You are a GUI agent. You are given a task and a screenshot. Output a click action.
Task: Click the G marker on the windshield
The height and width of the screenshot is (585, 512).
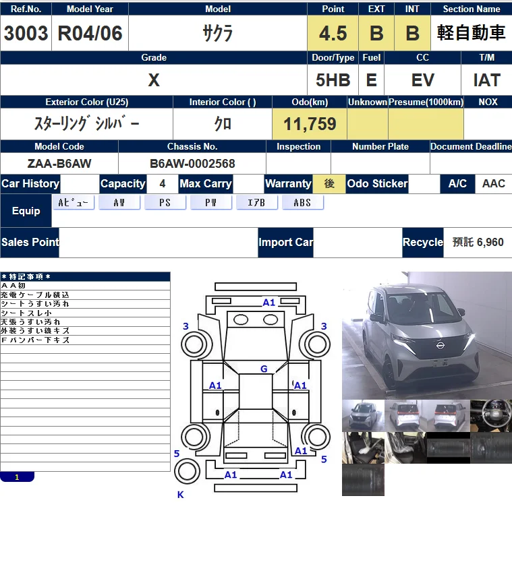[x=264, y=369]
